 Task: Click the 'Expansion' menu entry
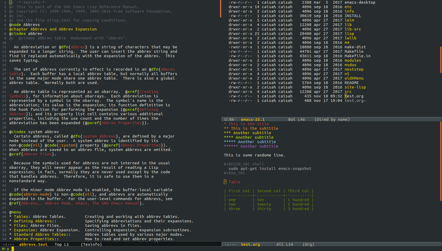click(24, 230)
